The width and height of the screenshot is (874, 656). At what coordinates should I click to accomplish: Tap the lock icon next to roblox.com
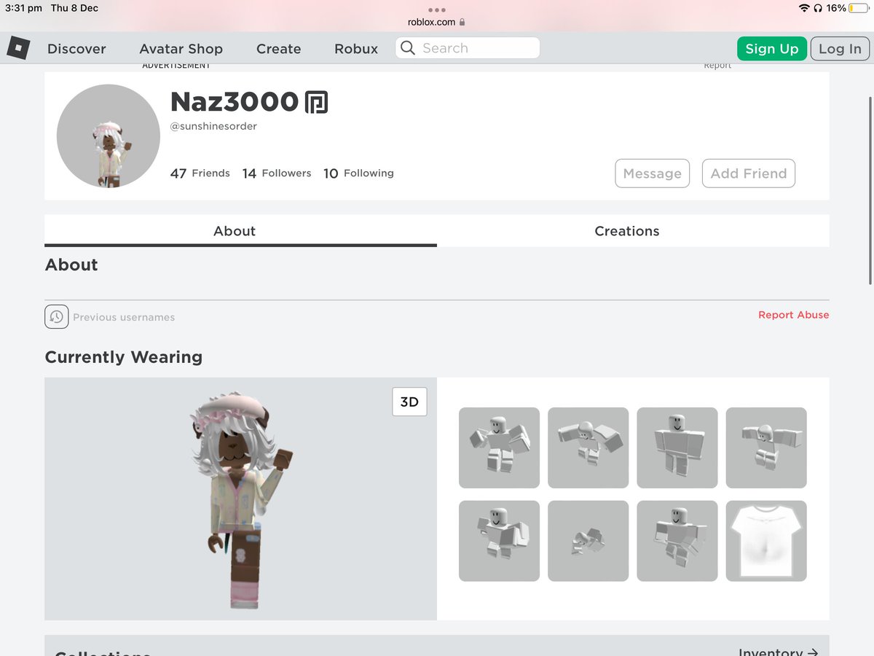tap(462, 22)
